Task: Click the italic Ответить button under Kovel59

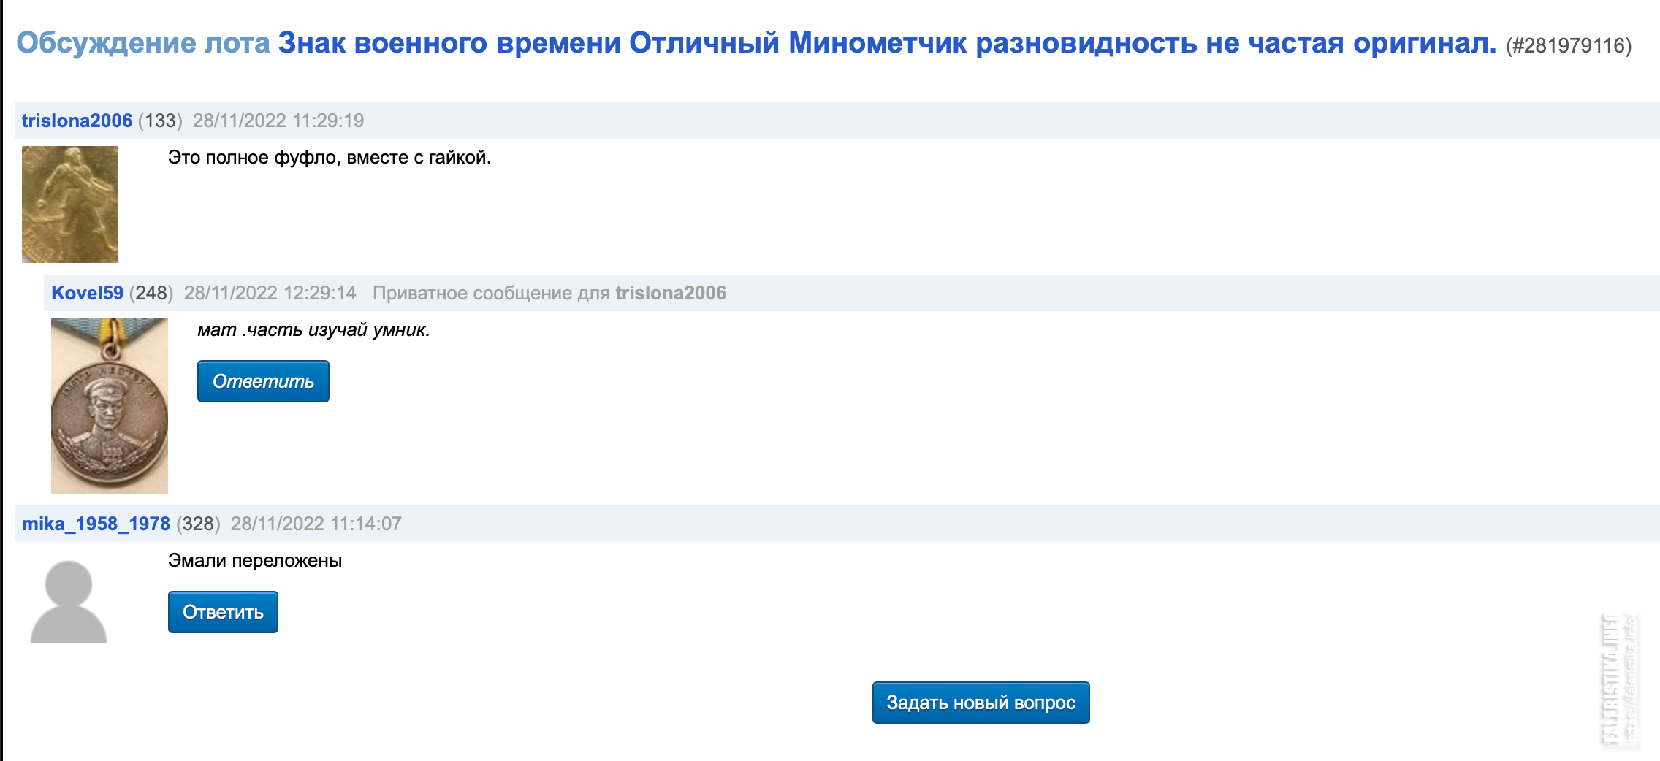Action: tap(263, 381)
